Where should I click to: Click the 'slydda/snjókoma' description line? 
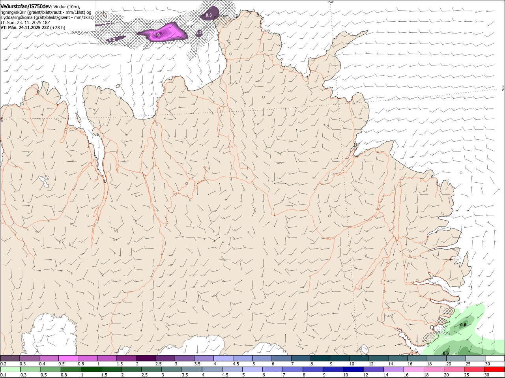coord(47,17)
